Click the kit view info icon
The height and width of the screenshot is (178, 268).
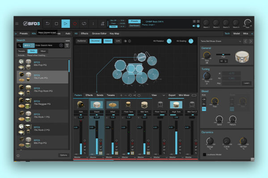tap(130, 41)
